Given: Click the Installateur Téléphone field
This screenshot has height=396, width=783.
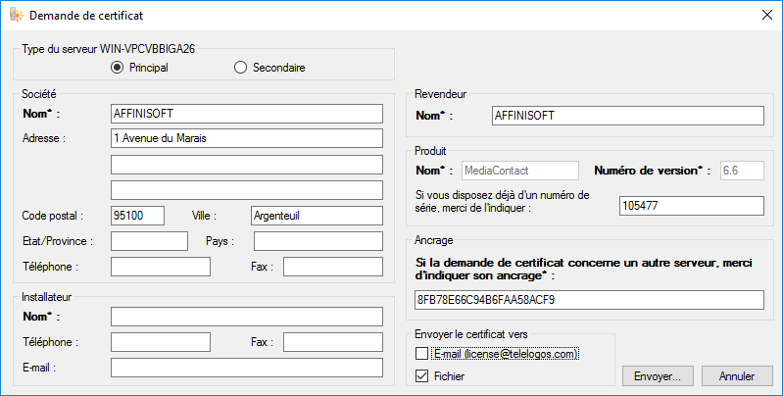Looking at the screenshot, I should click(x=161, y=342).
